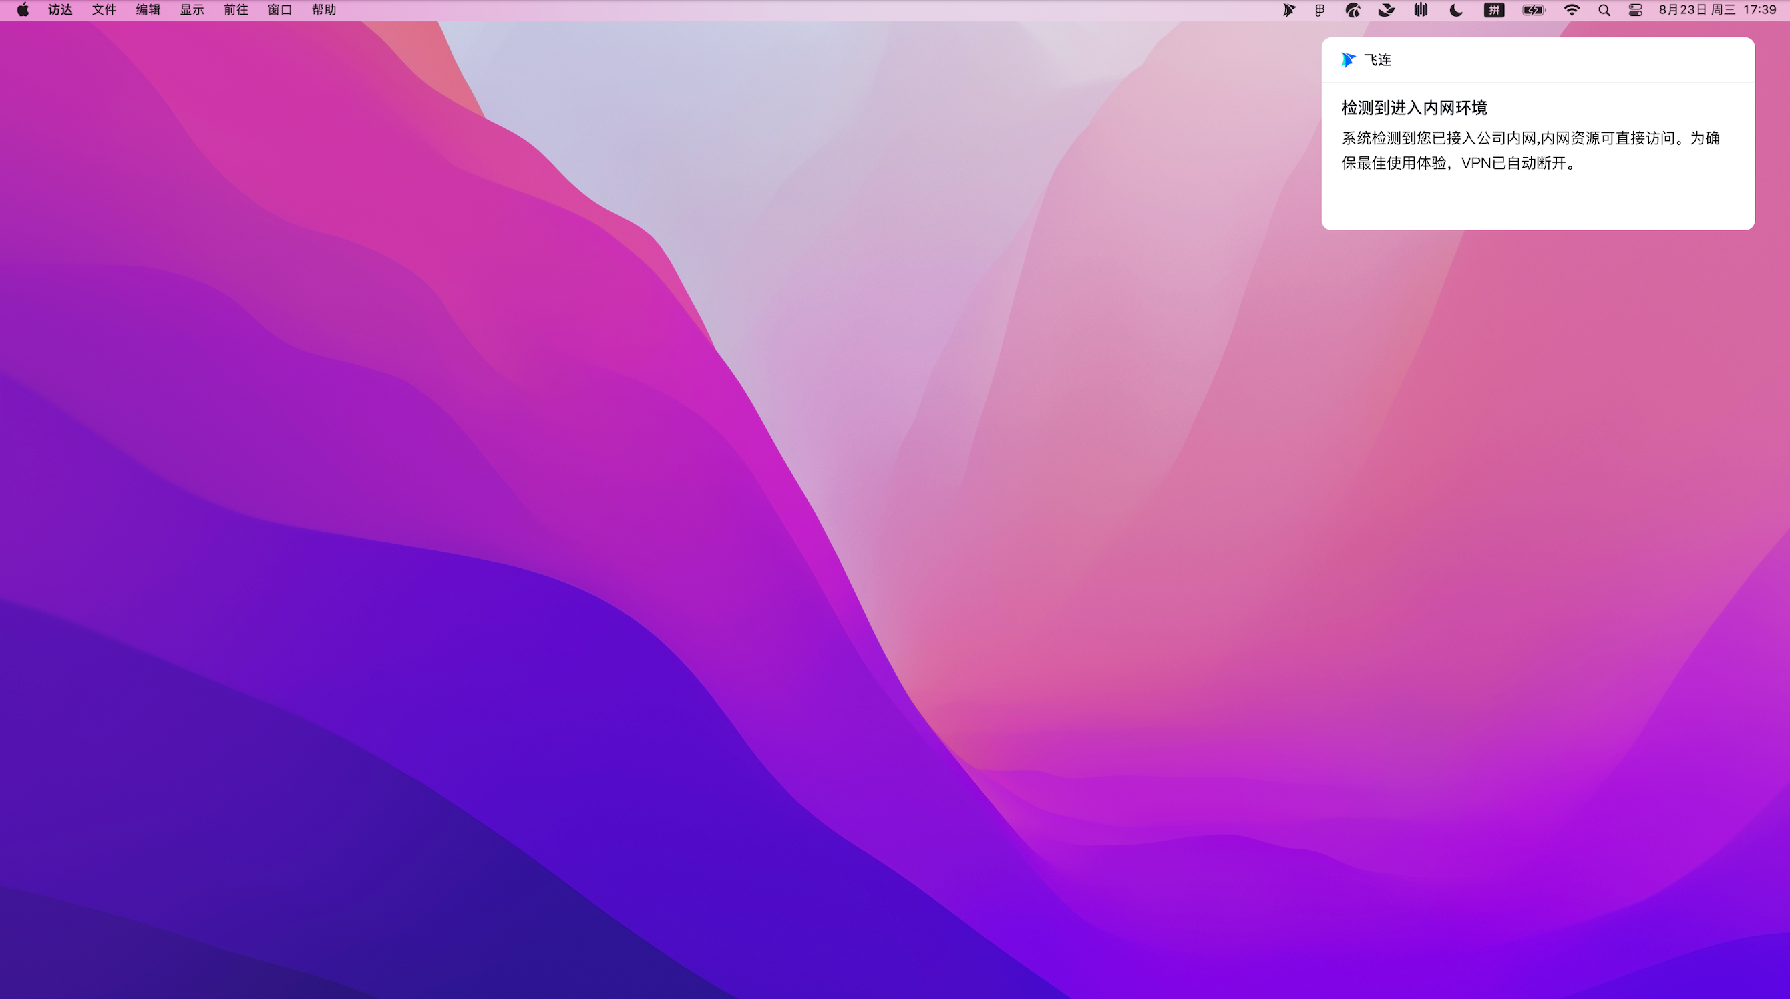Screen dimensions: 1790x999
Task: Click the Feishu (Lark) menu bar icon
Action: click(x=1387, y=10)
